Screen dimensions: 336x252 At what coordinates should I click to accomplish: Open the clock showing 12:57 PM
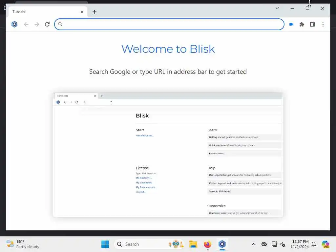point(300,244)
